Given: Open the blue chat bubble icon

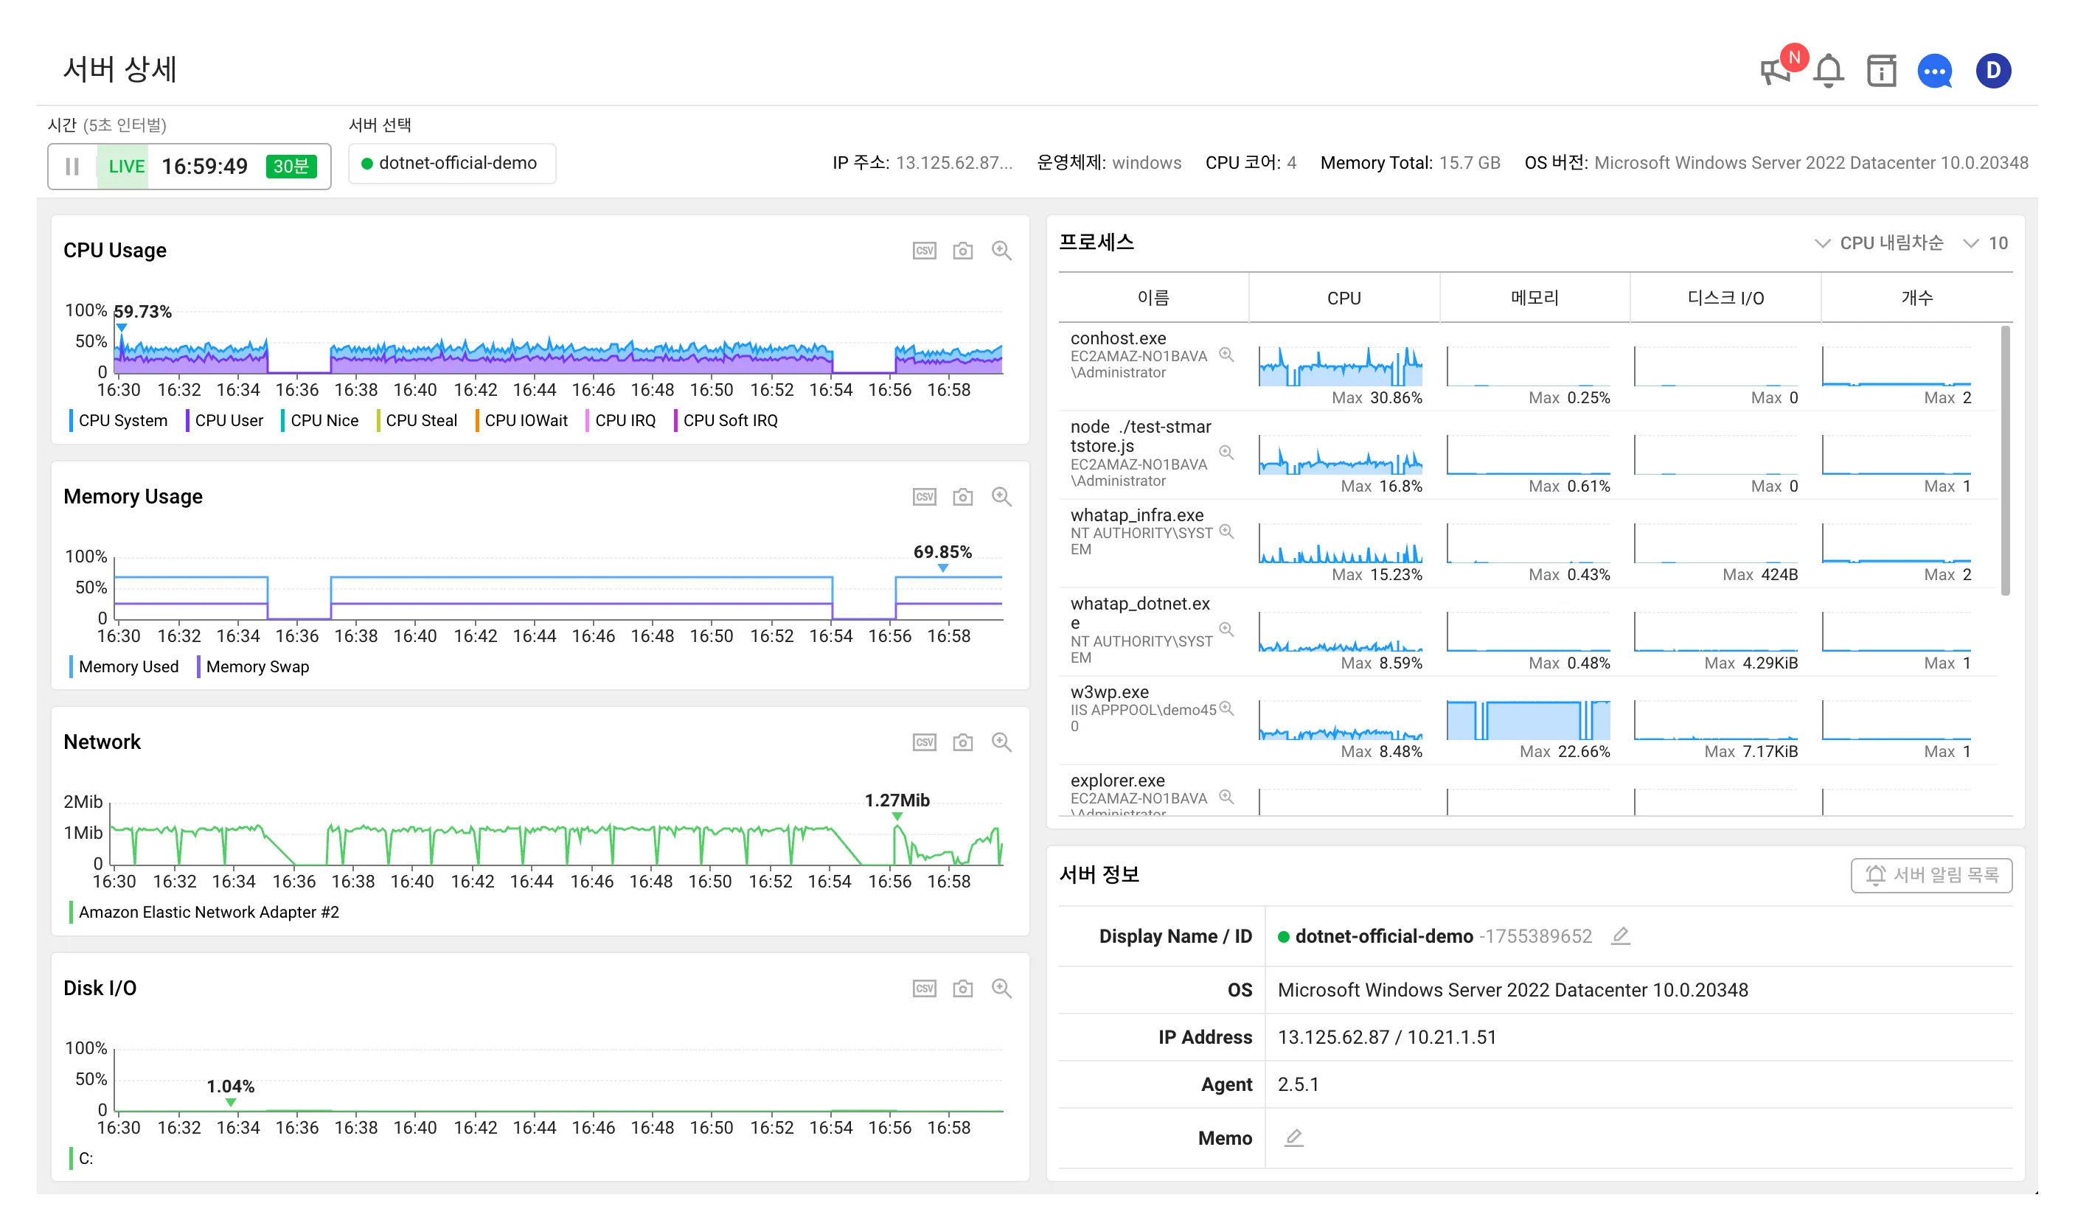Looking at the screenshot, I should 1934,72.
